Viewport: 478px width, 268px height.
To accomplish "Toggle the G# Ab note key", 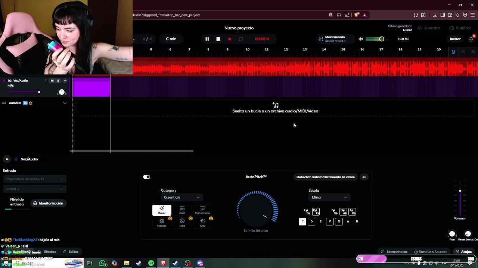I will [343, 212].
